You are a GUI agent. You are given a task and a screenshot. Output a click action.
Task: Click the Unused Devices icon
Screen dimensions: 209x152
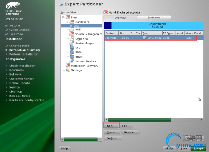[x=72, y=61]
